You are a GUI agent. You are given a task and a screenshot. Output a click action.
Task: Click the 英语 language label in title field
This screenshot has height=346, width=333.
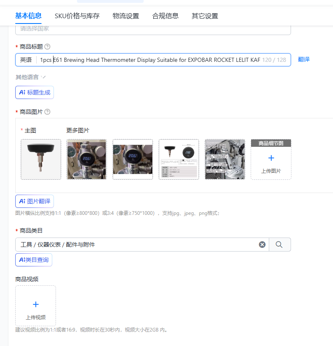pos(26,60)
